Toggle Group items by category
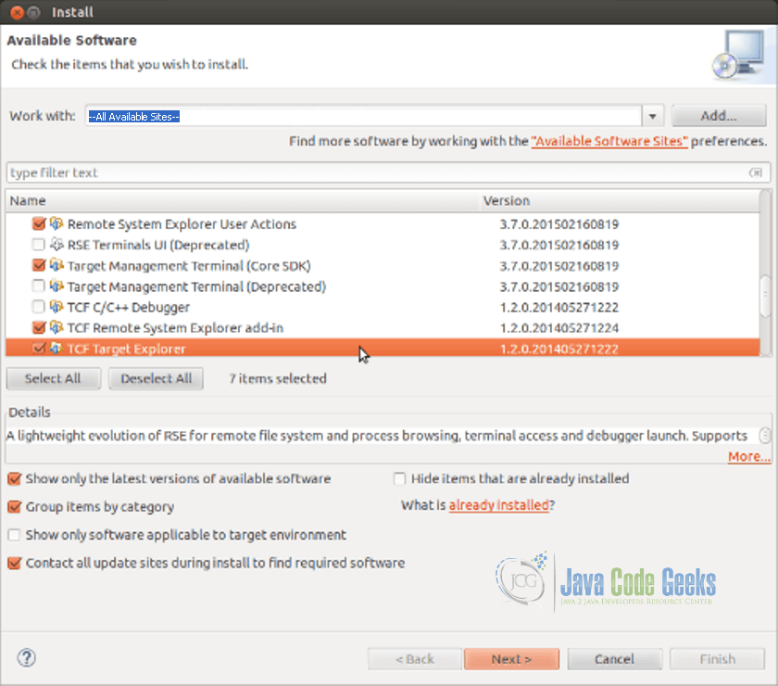778x686 pixels. tap(15, 507)
